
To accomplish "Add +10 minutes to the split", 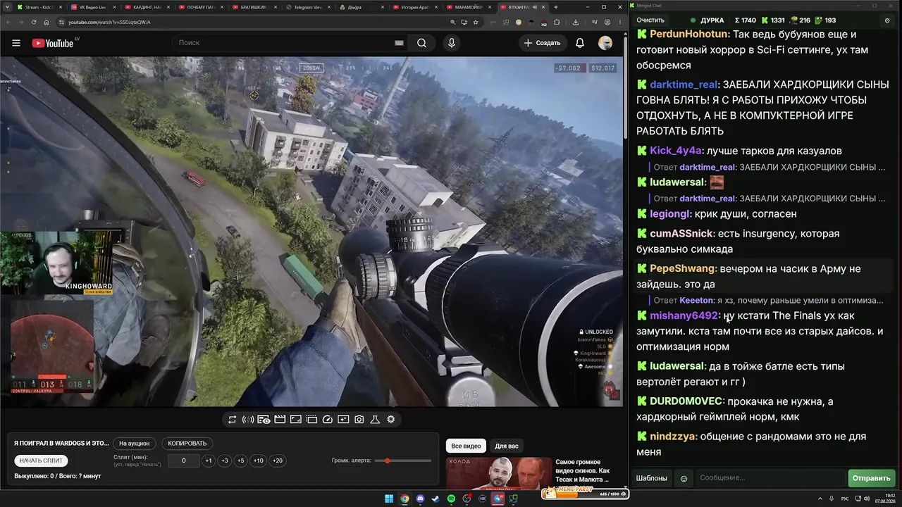I will coord(259,461).
